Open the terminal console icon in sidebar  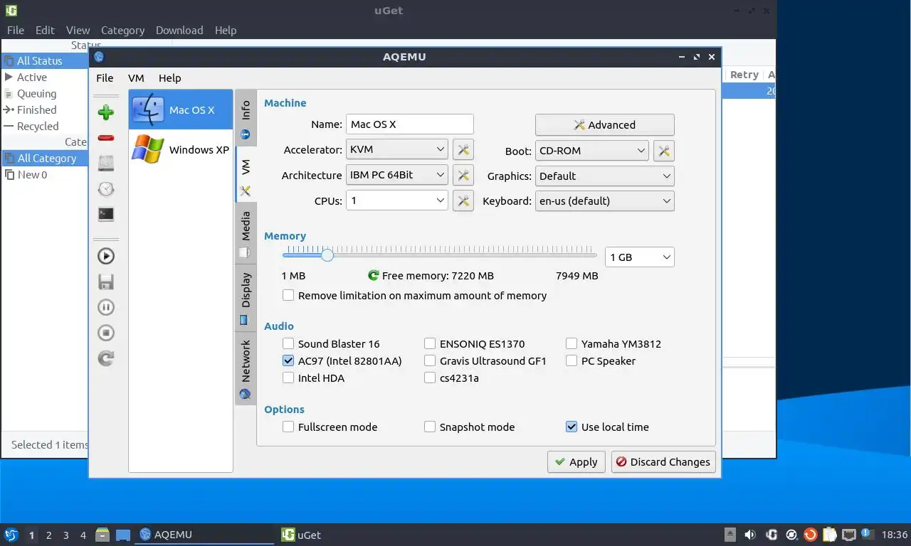coord(106,214)
